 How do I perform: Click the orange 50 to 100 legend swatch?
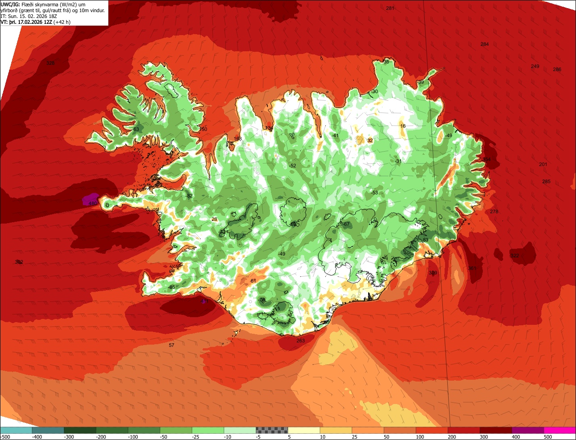point(400,430)
